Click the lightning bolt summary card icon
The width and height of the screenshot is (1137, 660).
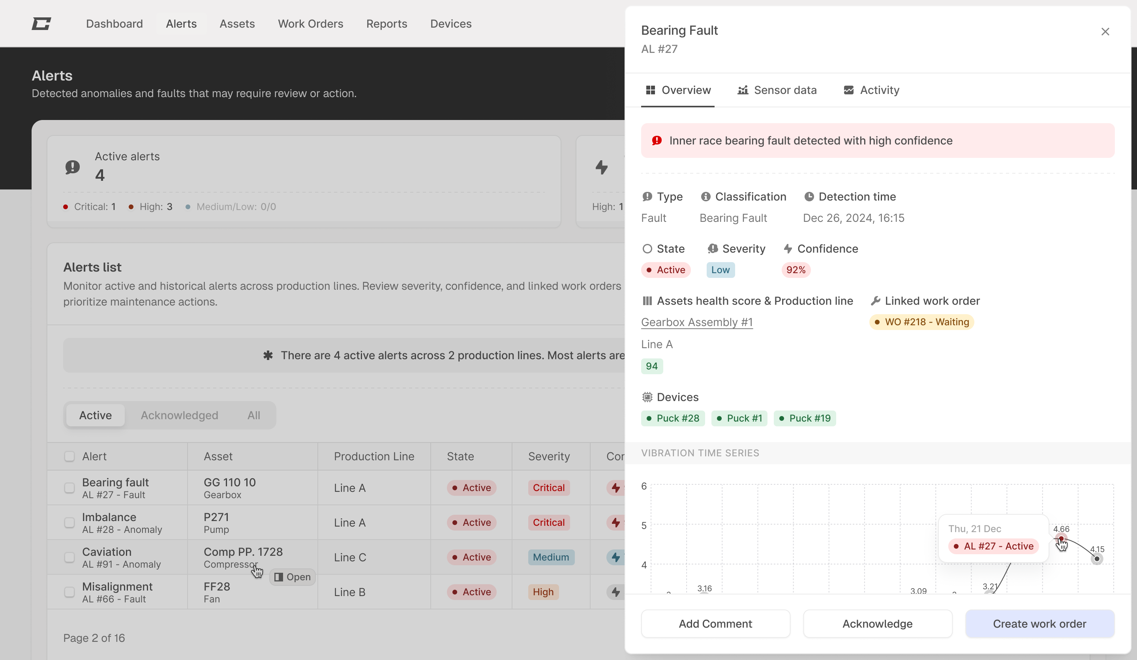(601, 167)
